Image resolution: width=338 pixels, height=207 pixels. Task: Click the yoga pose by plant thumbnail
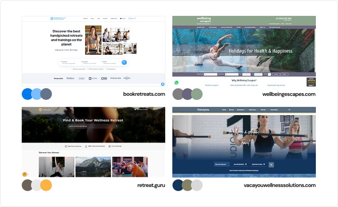56,167
